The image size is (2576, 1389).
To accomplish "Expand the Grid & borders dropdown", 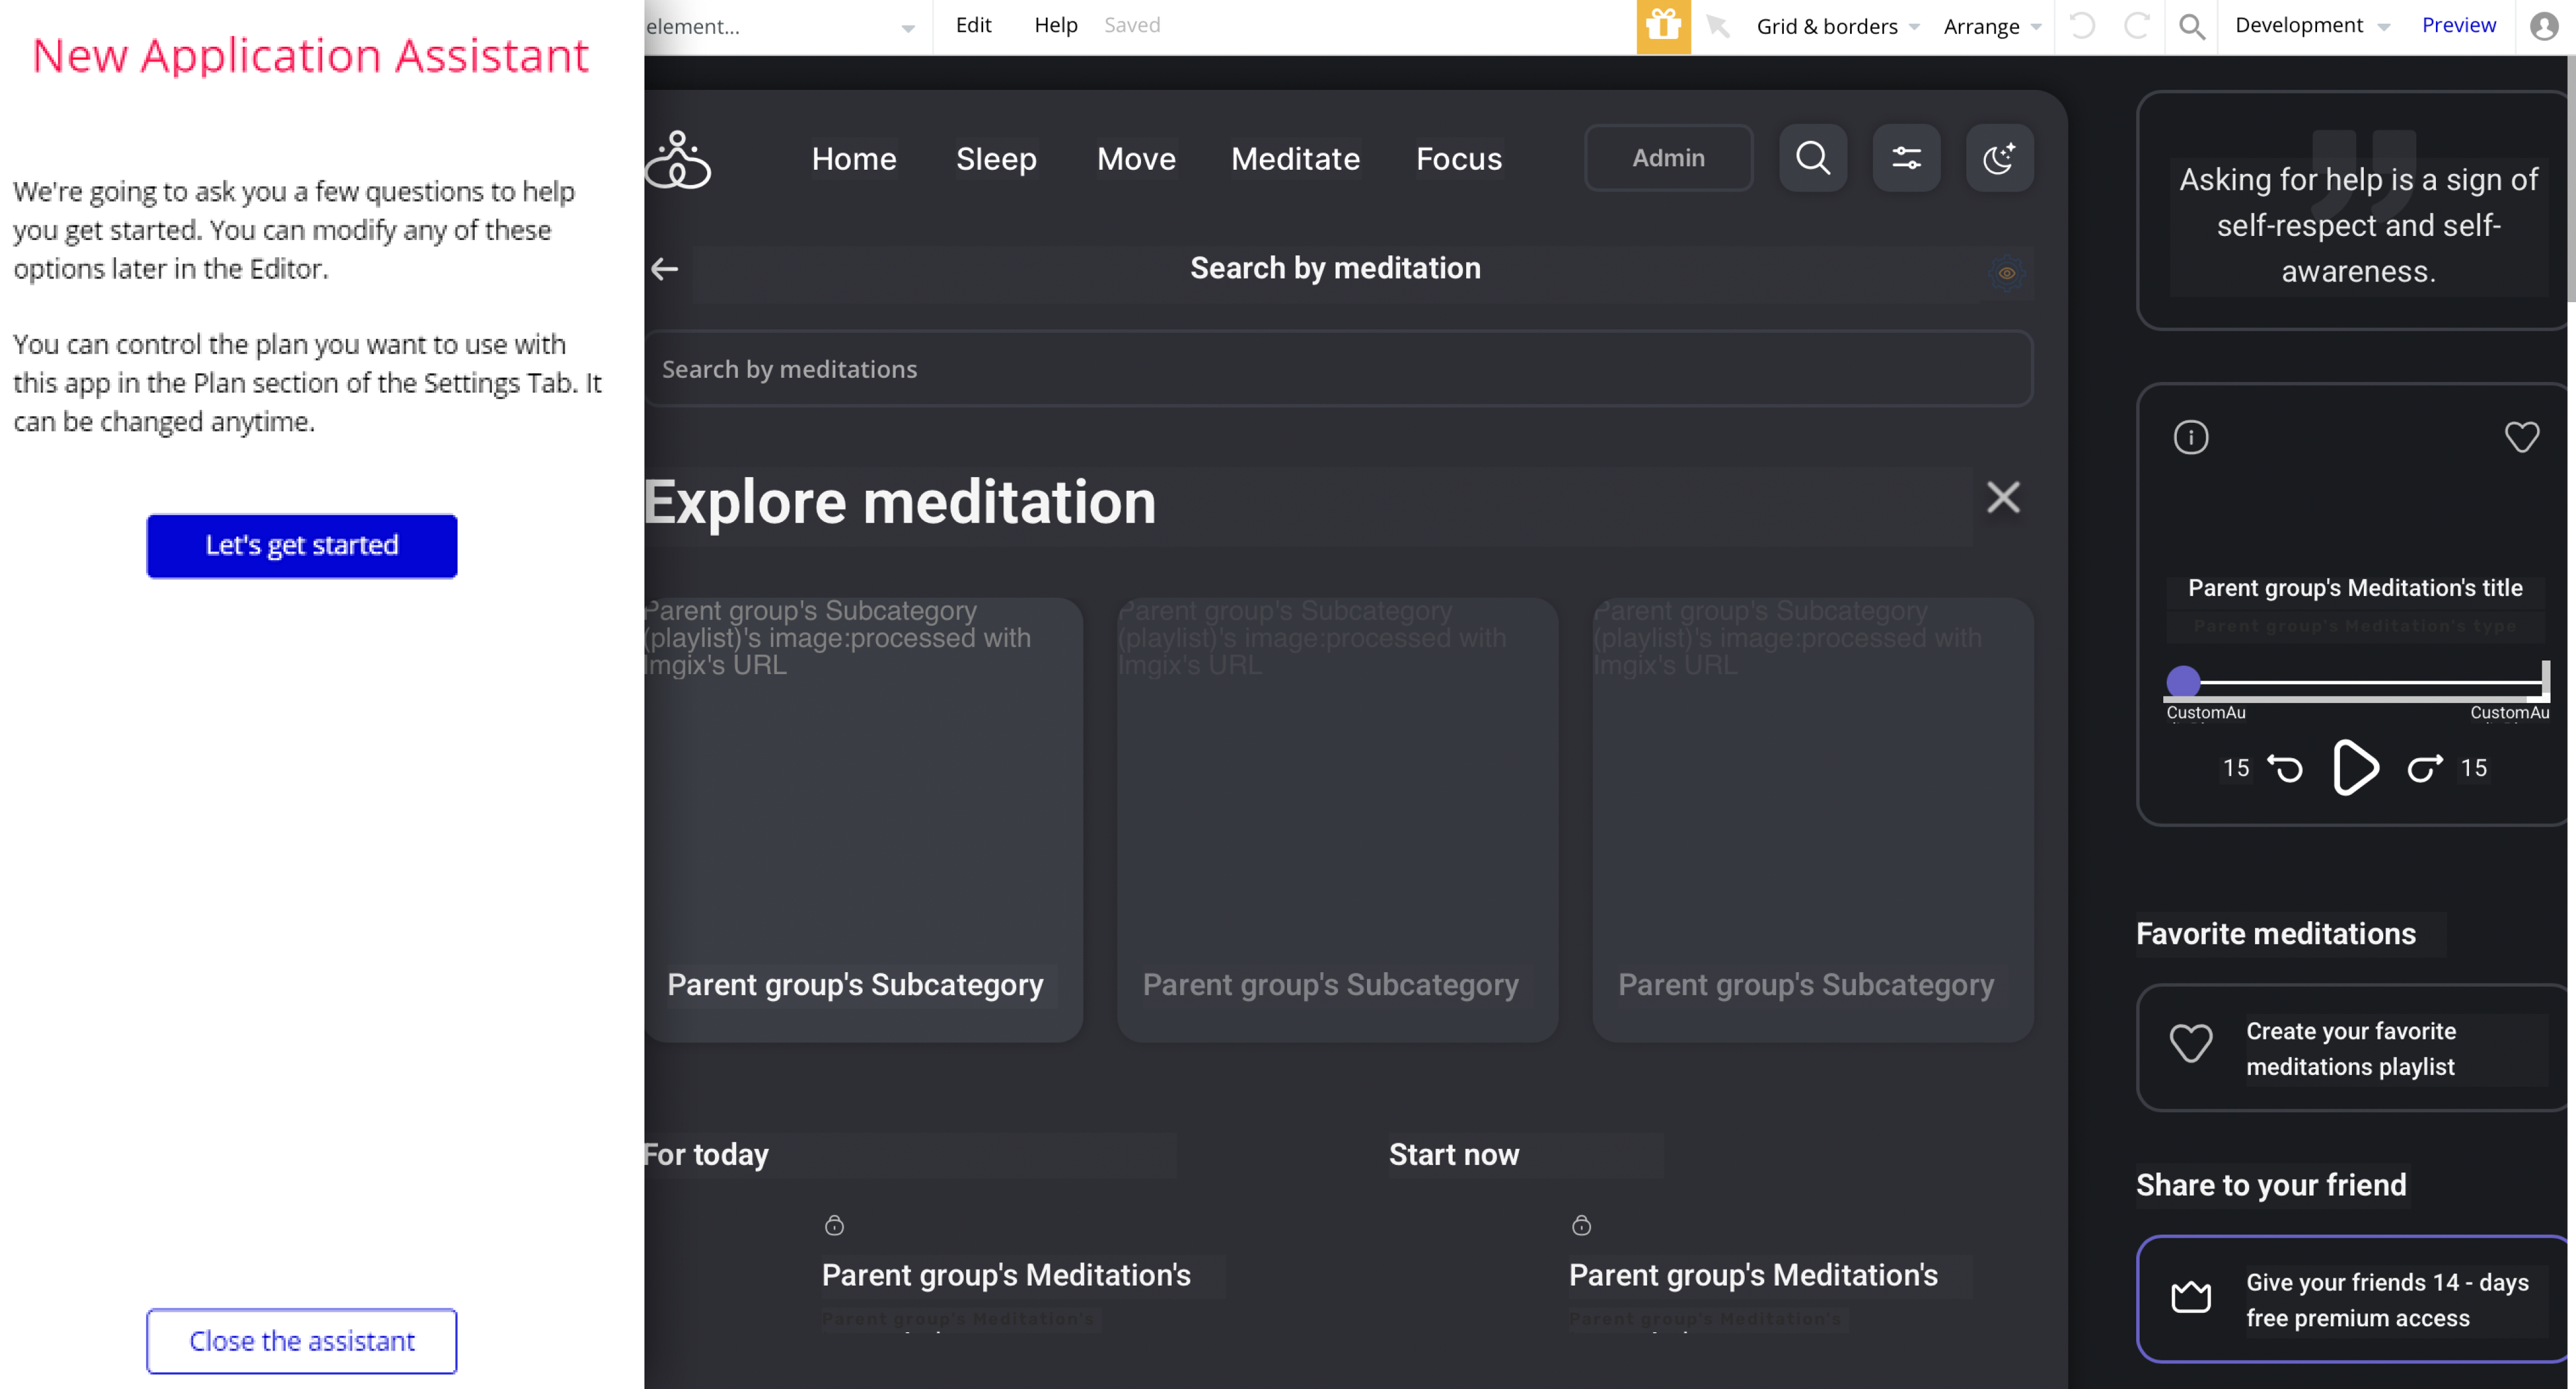I will 1837,26.
